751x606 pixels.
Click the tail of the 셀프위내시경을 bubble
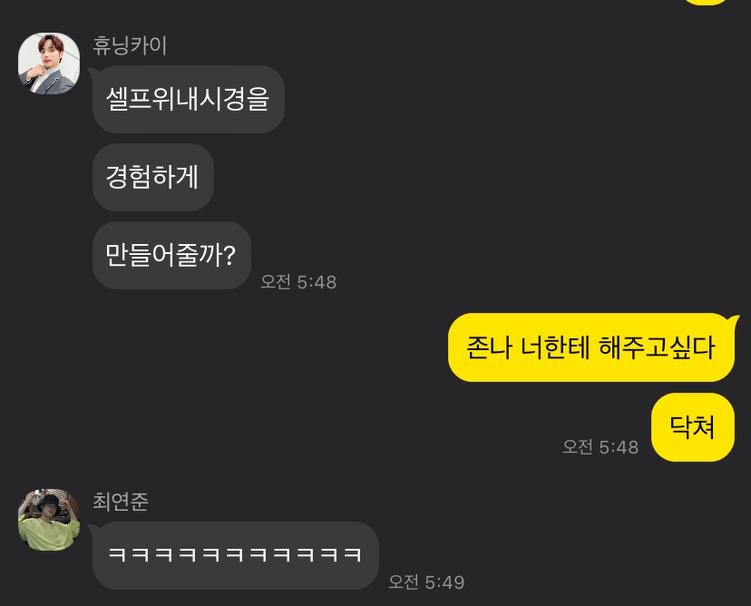tap(92, 72)
